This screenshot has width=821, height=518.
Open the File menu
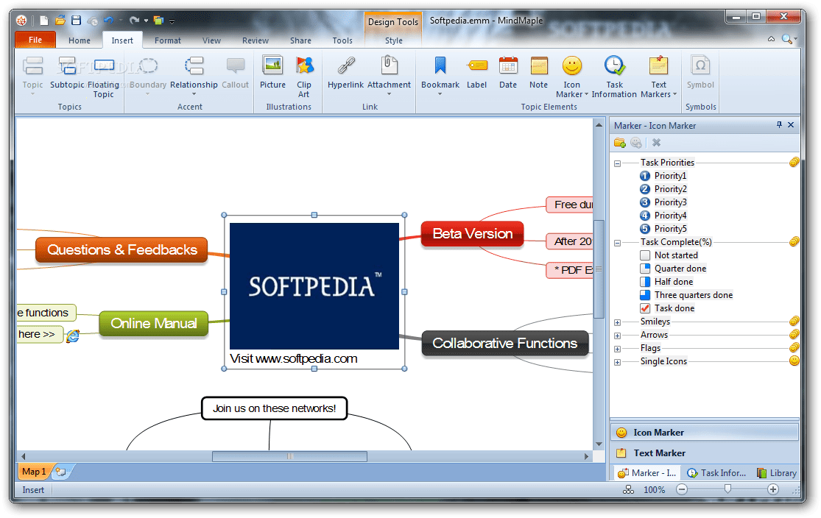[x=35, y=40]
